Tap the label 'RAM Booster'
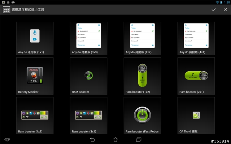The width and height of the screenshot is (231, 144). point(80,92)
